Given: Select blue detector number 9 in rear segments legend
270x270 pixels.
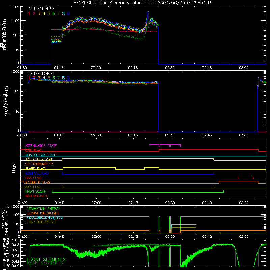Looking at the screenshot, I should point(69,78).
